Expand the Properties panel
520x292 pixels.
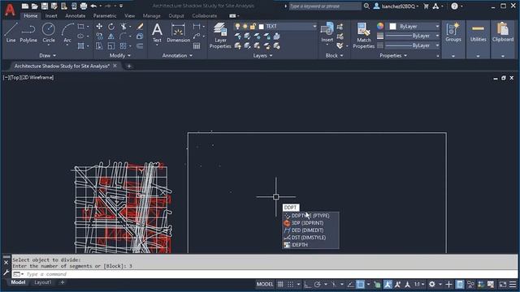(x=393, y=56)
